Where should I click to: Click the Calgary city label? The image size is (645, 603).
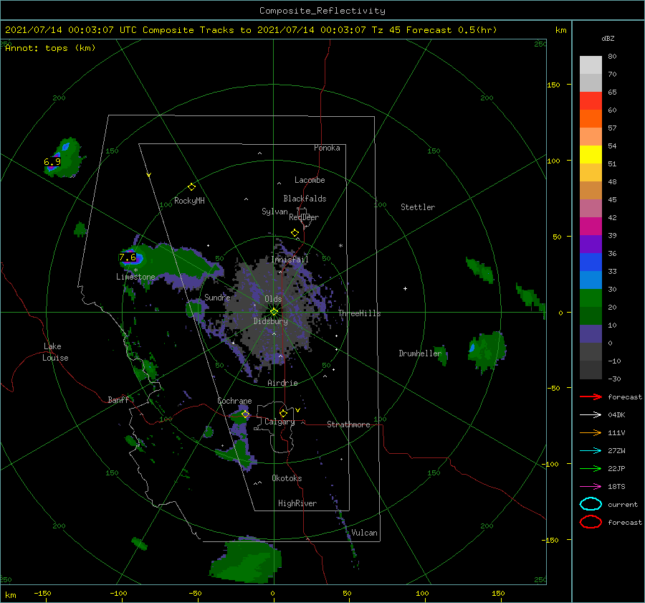point(279,422)
